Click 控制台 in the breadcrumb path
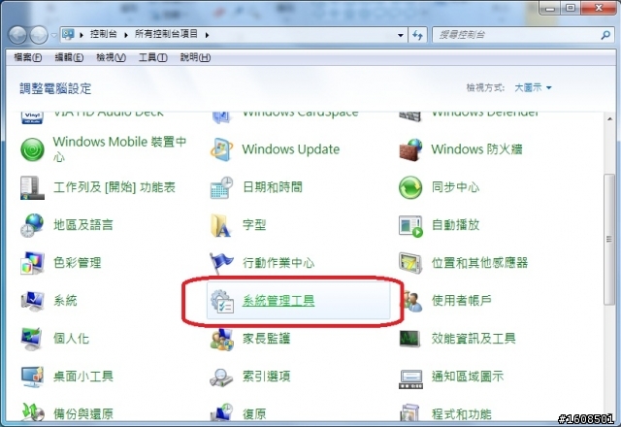The image size is (621, 427). (104, 34)
